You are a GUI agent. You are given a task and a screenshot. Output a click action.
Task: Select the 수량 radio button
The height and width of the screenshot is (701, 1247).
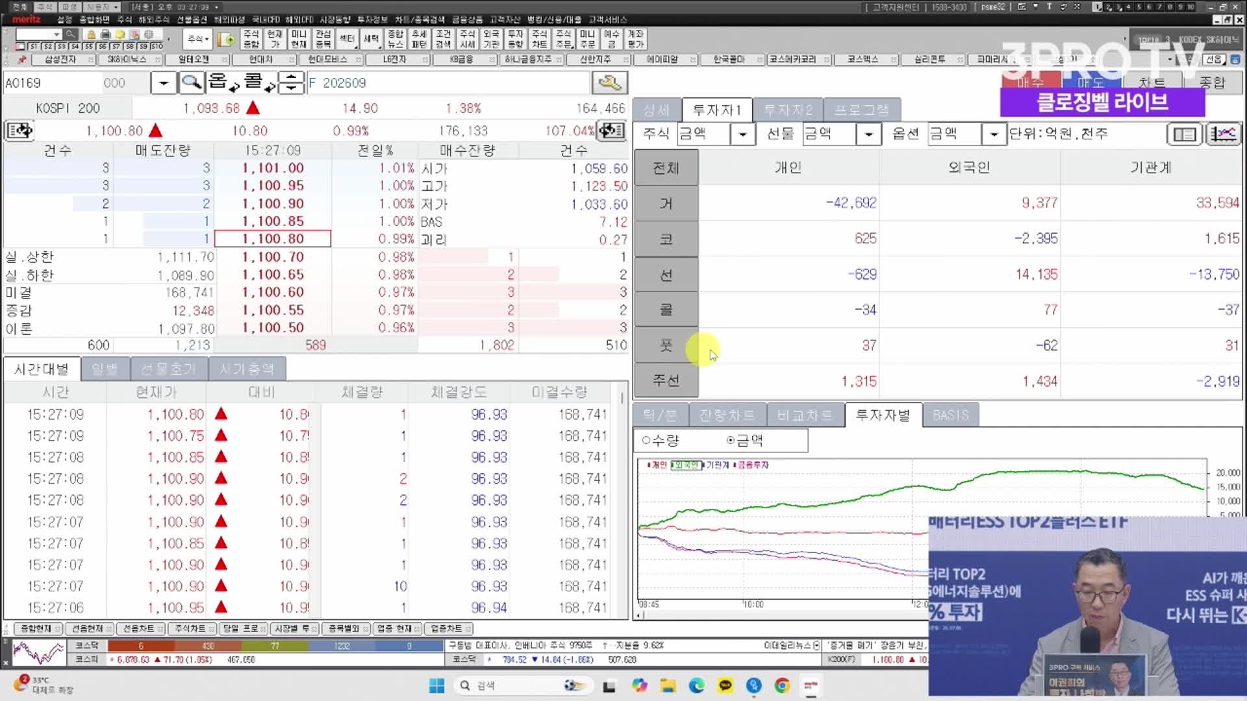pyautogui.click(x=646, y=441)
